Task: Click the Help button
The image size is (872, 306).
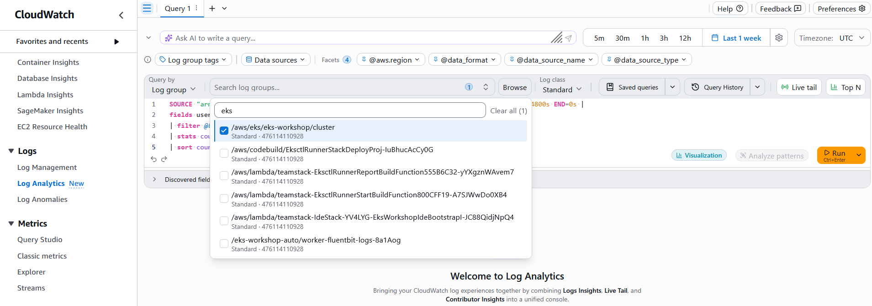Action: (730, 9)
